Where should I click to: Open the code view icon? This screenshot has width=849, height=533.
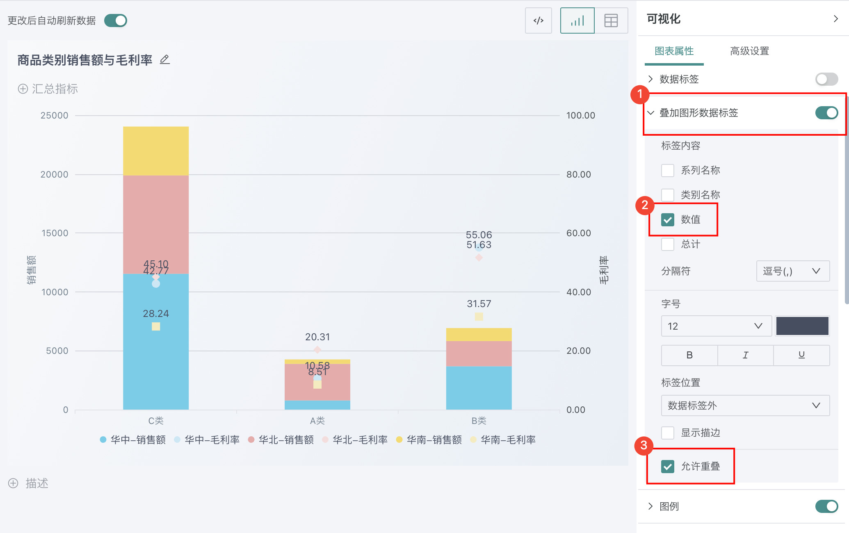538,20
